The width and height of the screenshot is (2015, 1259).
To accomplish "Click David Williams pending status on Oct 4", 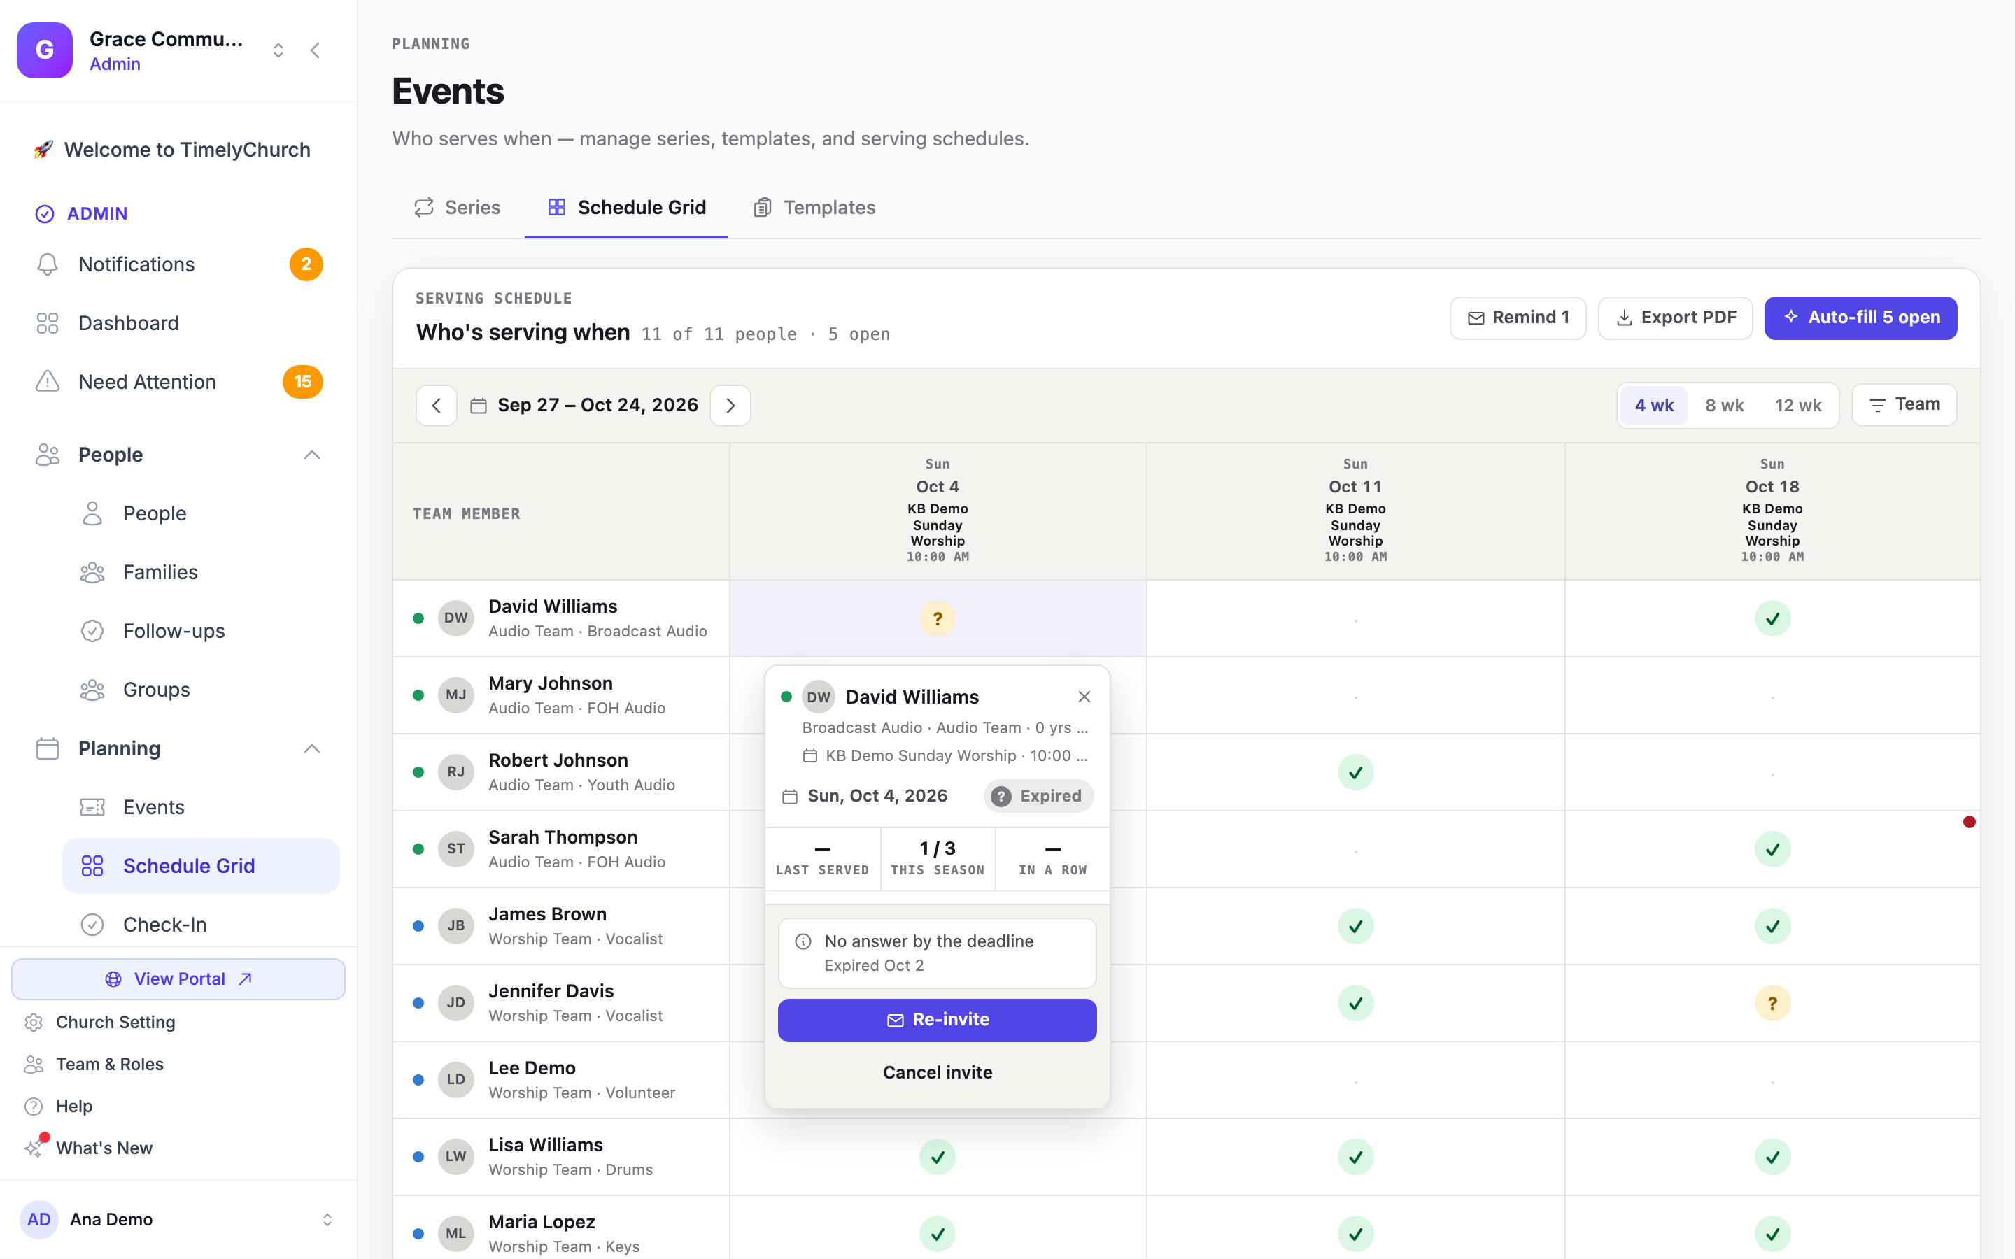I will pos(938,619).
